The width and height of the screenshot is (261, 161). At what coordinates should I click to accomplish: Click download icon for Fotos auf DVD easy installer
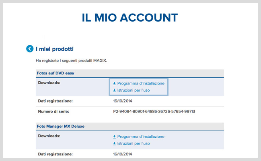click(114, 83)
